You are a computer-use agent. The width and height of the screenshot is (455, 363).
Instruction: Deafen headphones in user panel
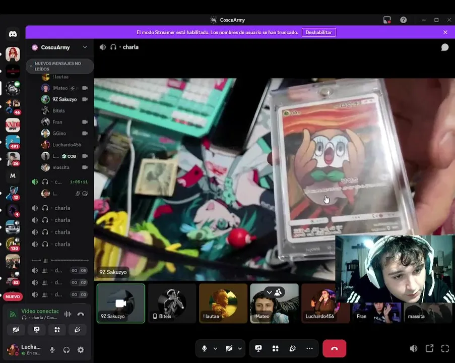coord(67,350)
